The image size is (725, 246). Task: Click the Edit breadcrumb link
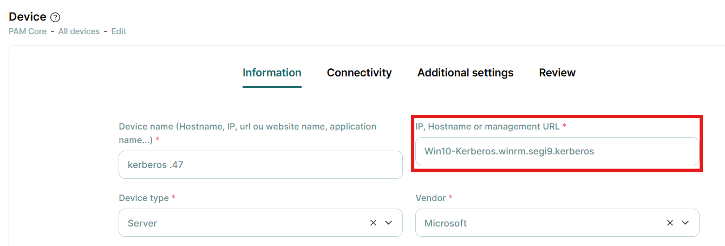click(119, 31)
